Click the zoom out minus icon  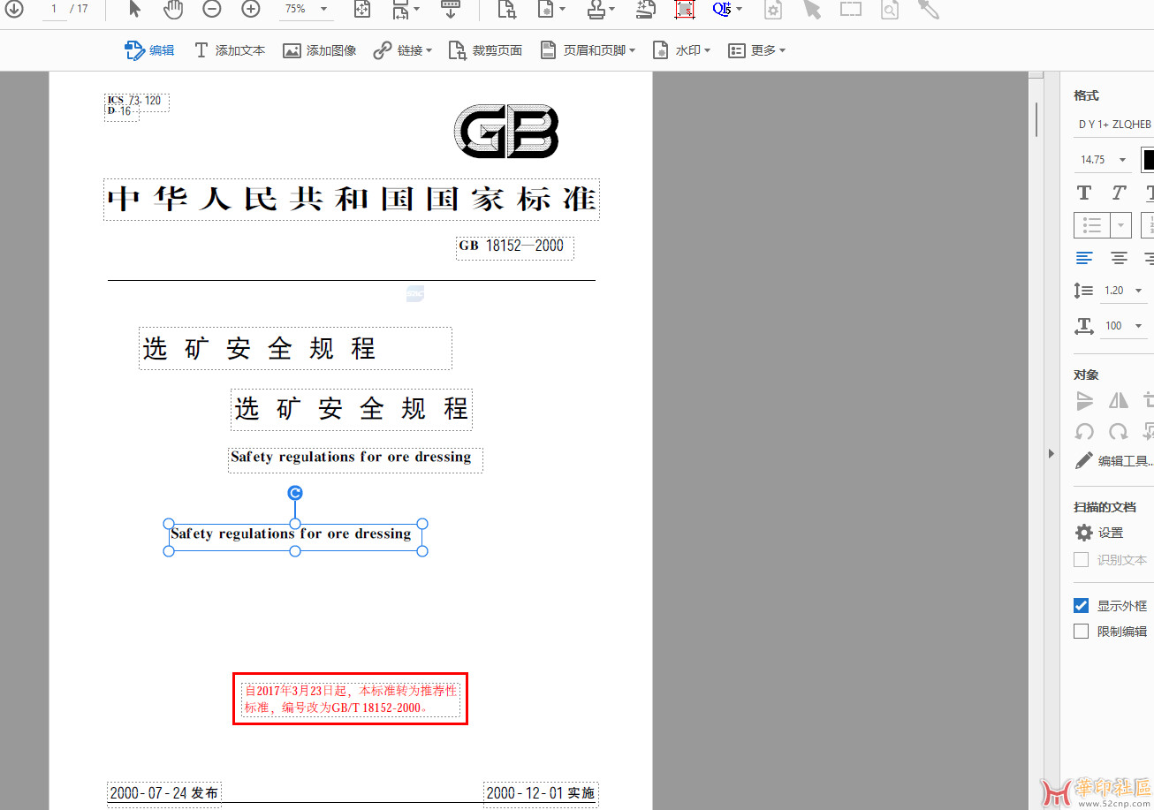[x=212, y=10]
